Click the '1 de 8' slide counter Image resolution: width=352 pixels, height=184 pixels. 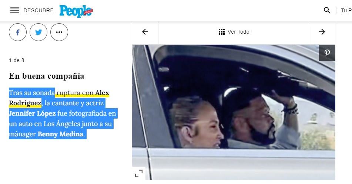[17, 60]
